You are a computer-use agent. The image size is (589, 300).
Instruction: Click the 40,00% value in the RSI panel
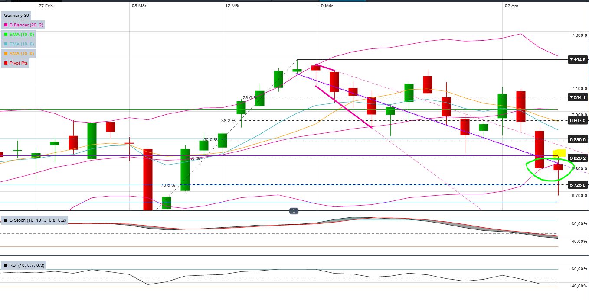(x=579, y=286)
